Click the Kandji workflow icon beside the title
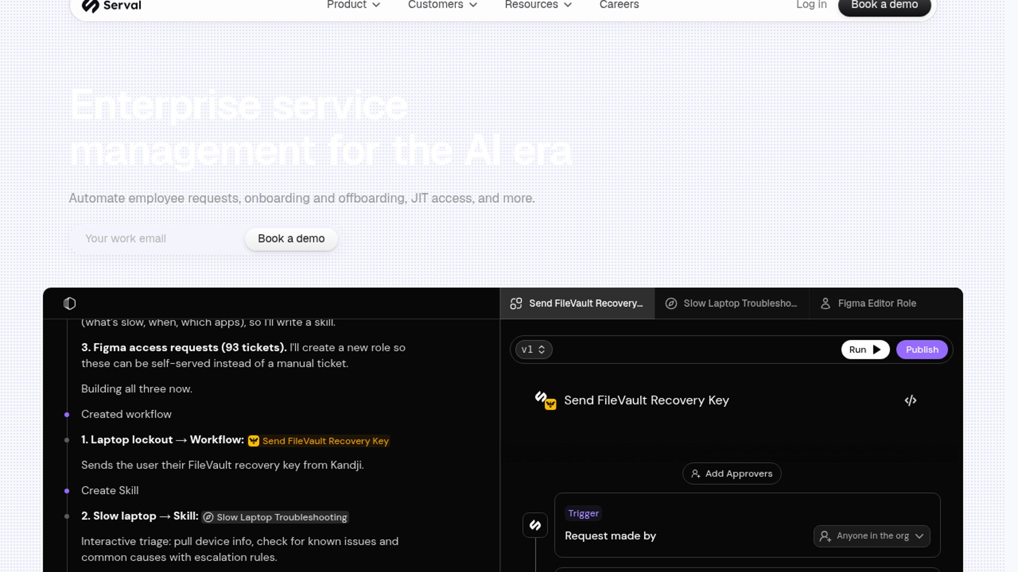Viewport: 1018px width, 572px height. point(550,405)
